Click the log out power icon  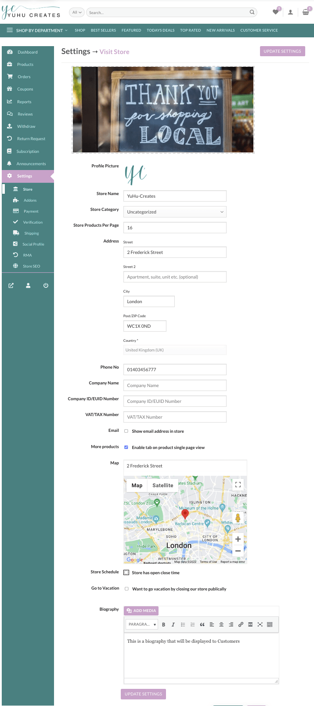coord(46,286)
